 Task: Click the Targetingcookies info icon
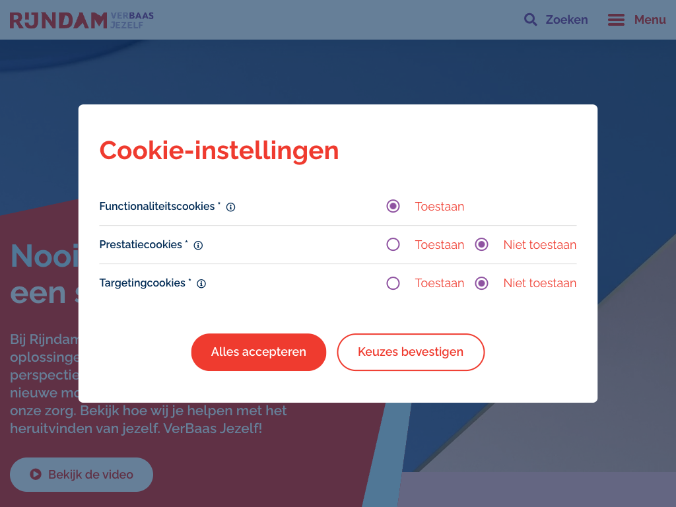pyautogui.click(x=201, y=284)
